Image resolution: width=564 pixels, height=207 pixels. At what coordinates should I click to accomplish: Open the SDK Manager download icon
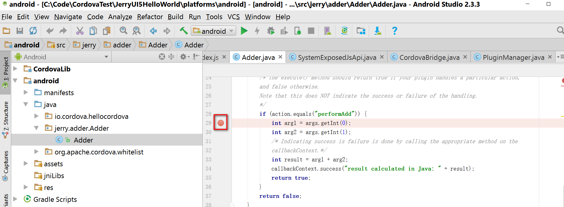378,31
